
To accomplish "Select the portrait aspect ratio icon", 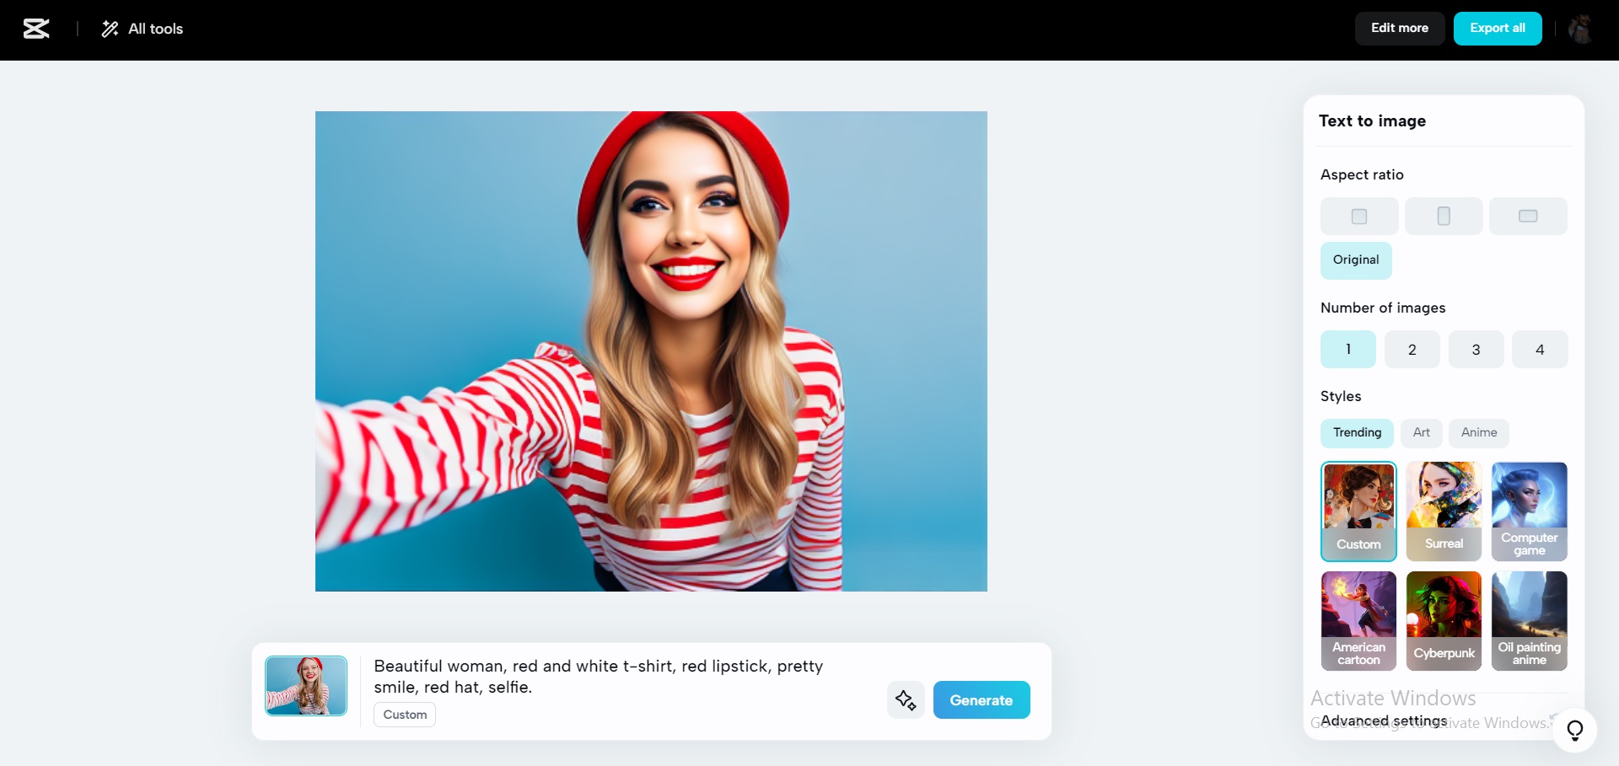I will click(x=1444, y=217).
